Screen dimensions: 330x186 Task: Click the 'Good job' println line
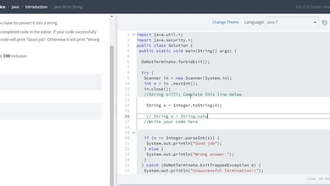pyautogui.click(x=184, y=144)
